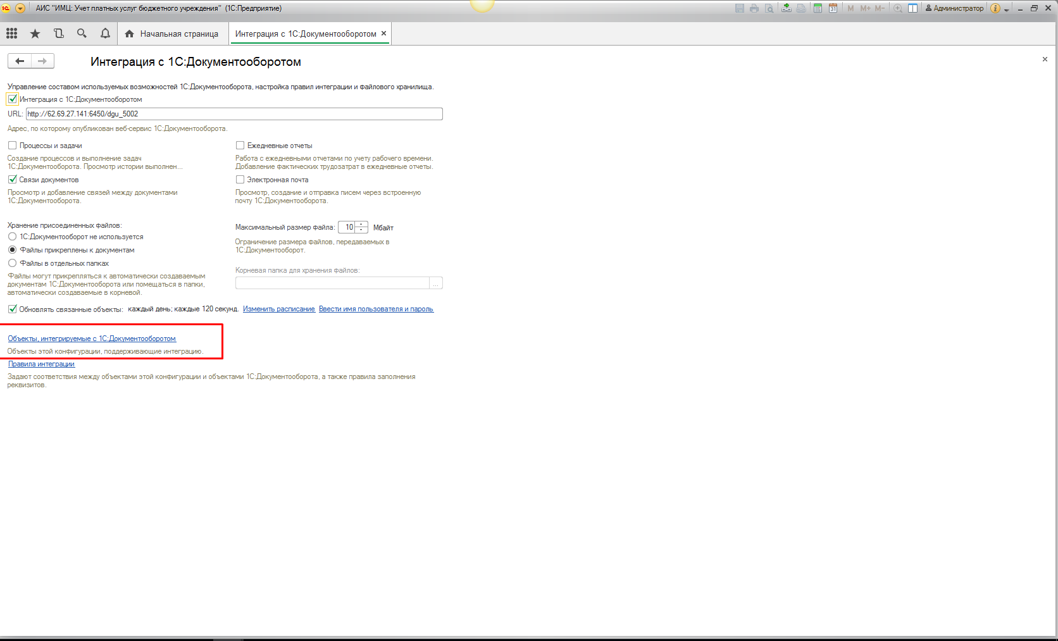The image size is (1058, 641).
Task: Switch to 'Начальная страница' tab
Action: (172, 34)
